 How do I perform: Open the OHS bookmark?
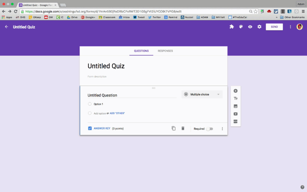pyautogui.click(x=20, y=17)
